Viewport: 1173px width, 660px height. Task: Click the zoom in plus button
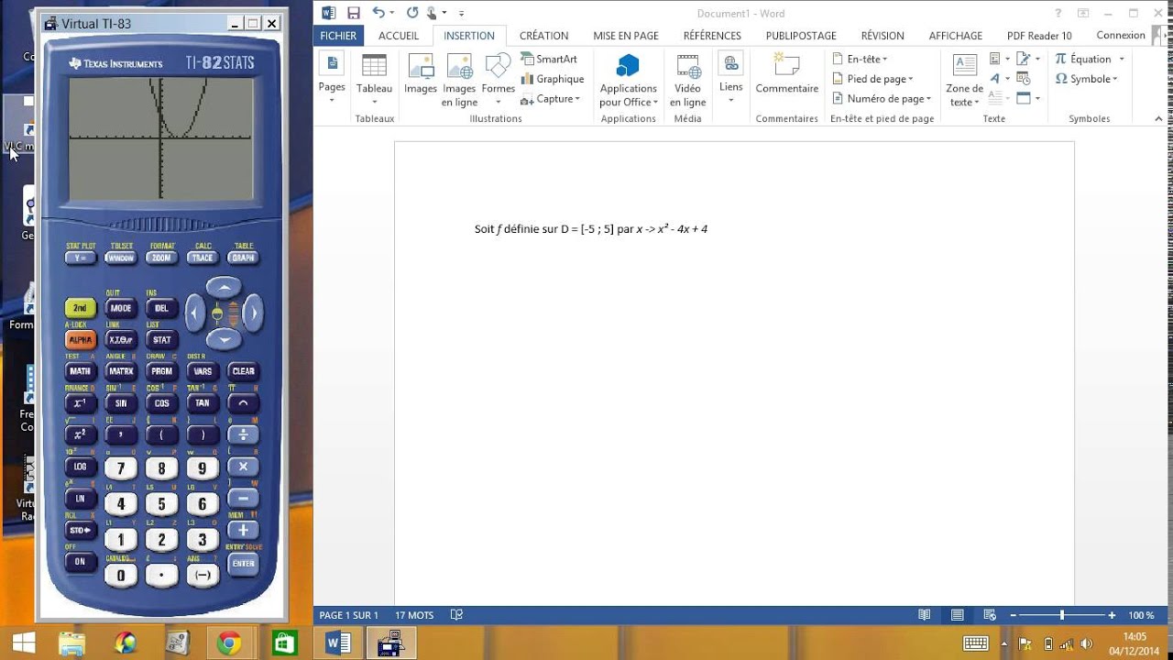(x=1112, y=615)
